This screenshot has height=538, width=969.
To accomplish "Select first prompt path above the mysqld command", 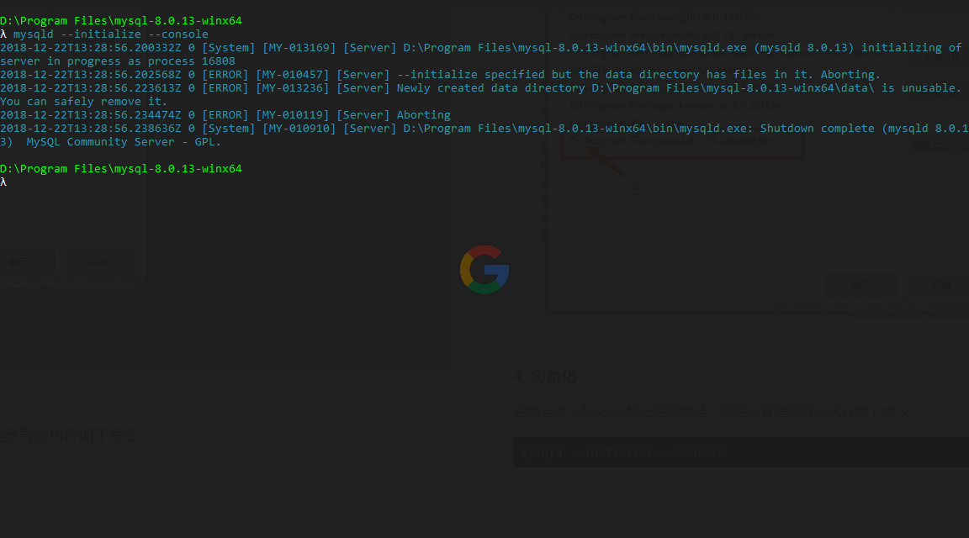I will [121, 20].
